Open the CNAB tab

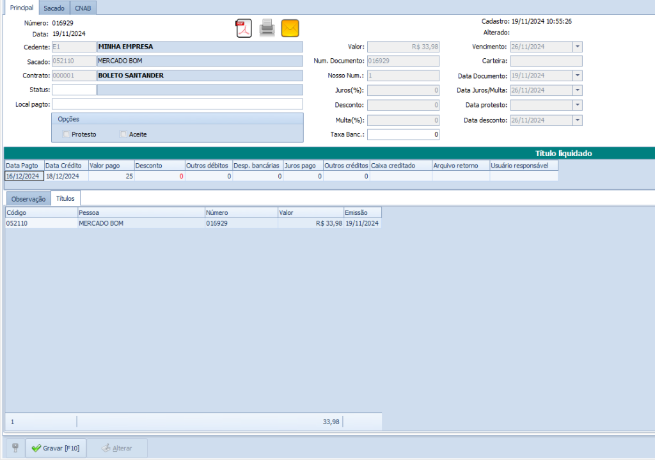coord(83,8)
